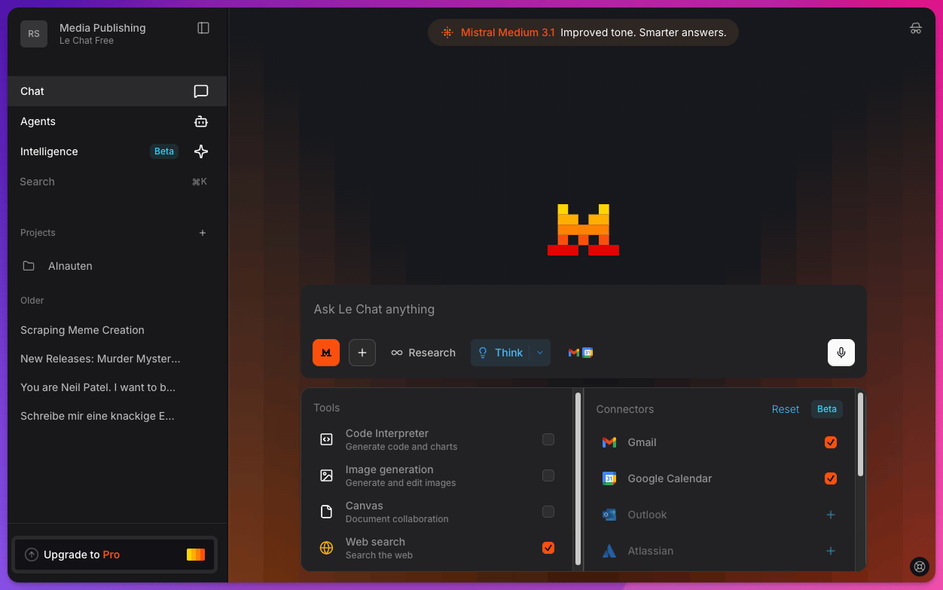Click Reset in Connectors panel
This screenshot has height=590, width=943.
click(786, 409)
